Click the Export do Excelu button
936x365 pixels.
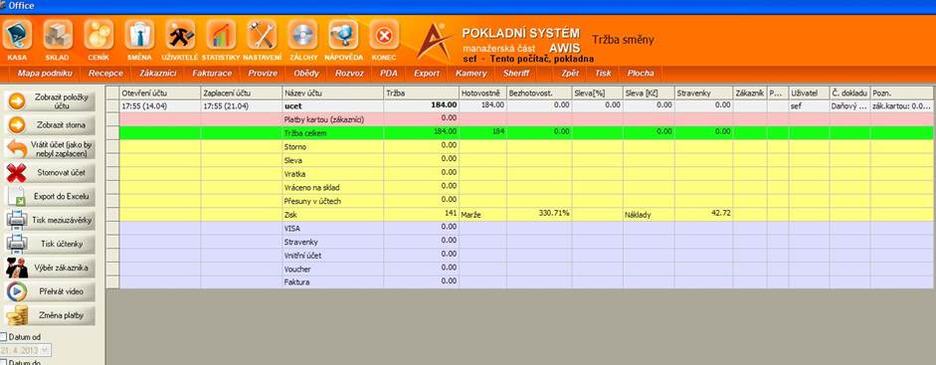pyautogui.click(x=50, y=196)
